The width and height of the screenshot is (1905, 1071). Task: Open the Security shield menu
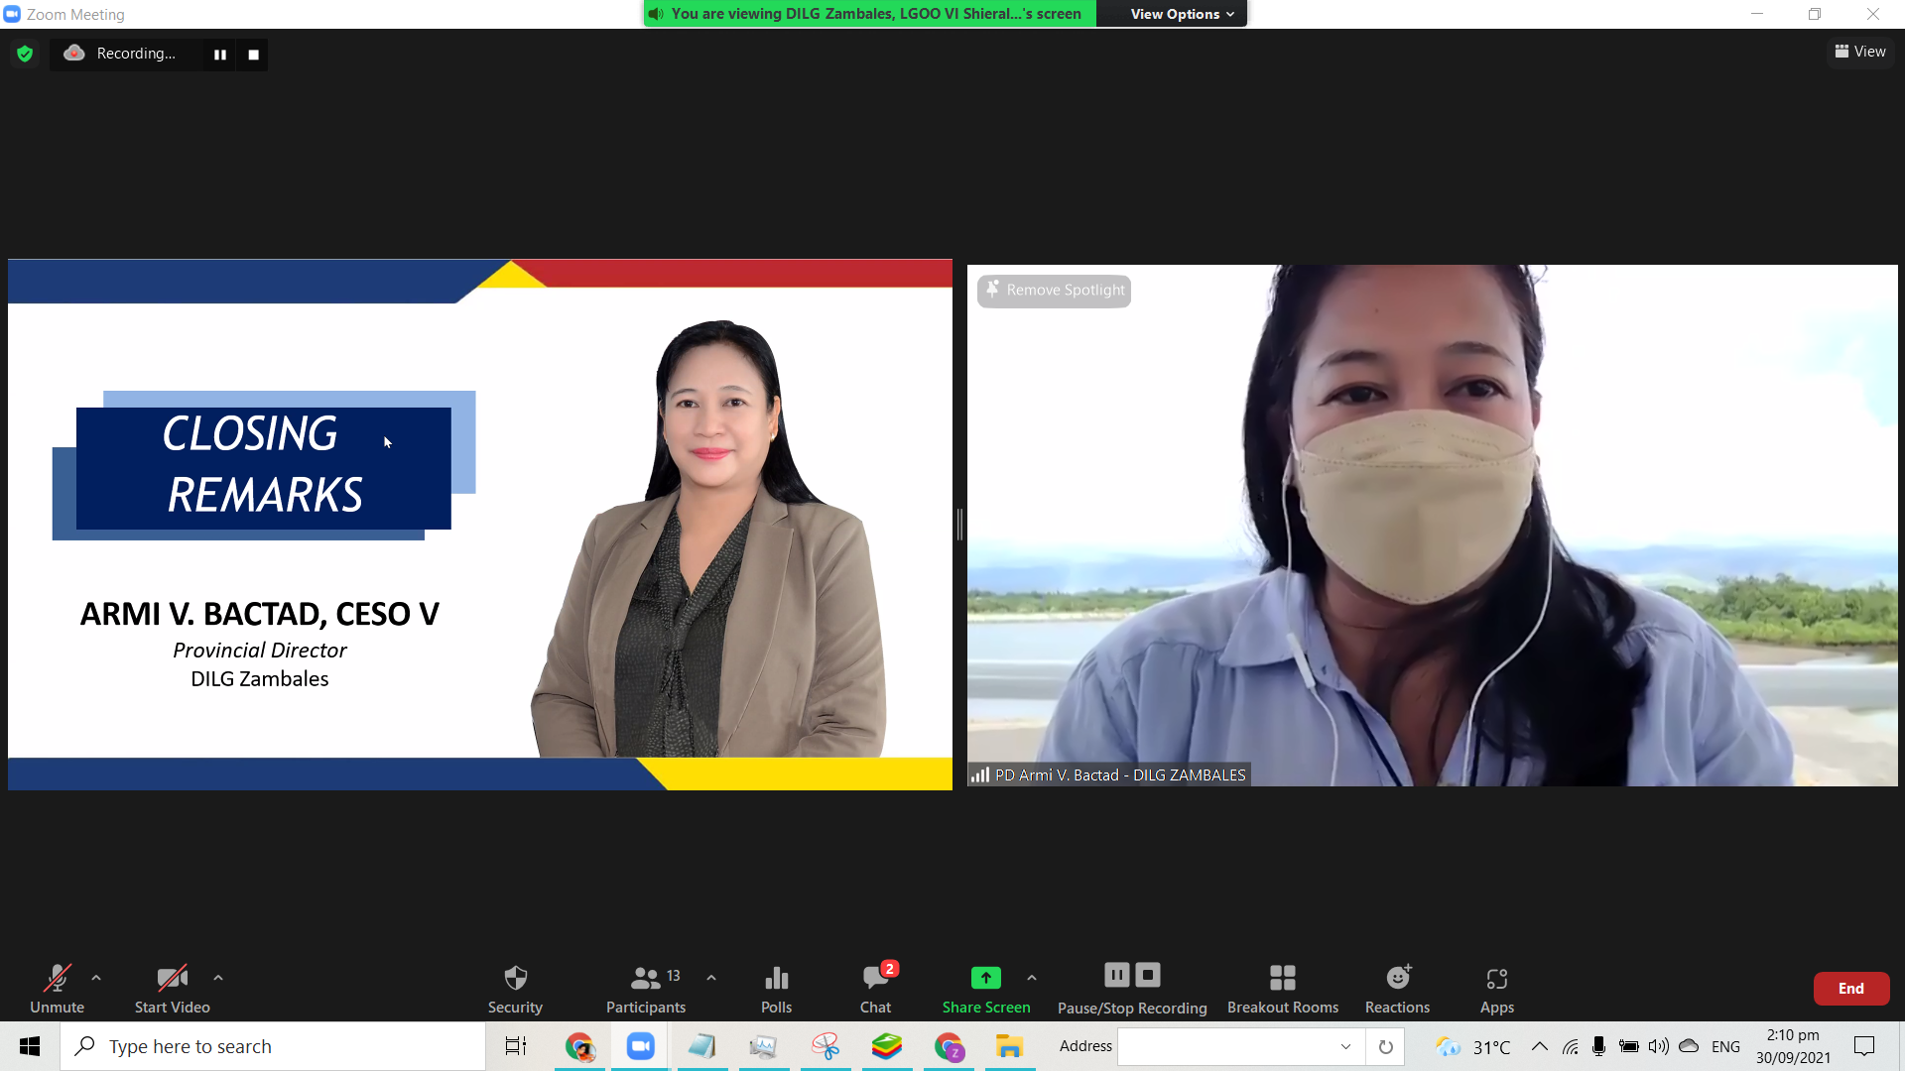(515, 989)
